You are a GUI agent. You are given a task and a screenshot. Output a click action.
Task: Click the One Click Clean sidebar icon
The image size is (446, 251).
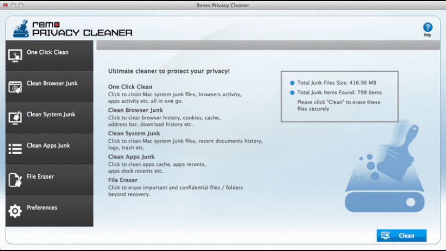(15, 56)
